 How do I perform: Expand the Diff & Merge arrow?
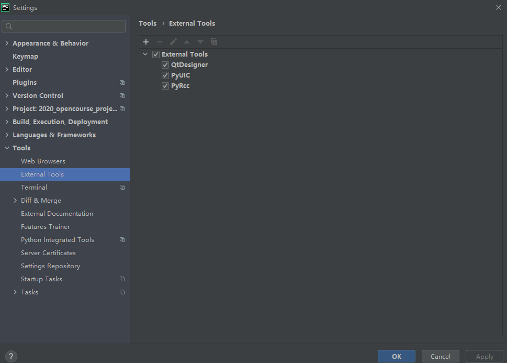(x=15, y=201)
